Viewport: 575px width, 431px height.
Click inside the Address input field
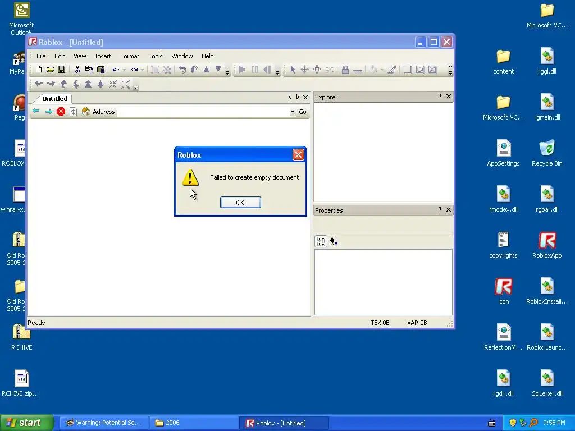click(x=203, y=112)
